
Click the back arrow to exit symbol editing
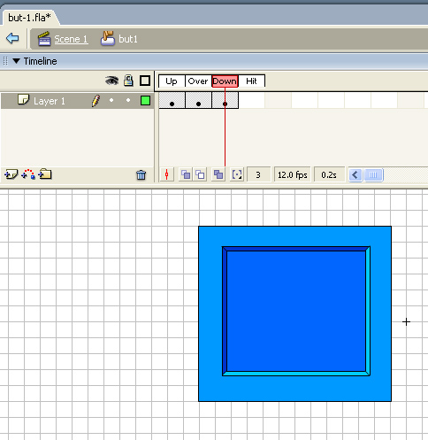tap(12, 38)
